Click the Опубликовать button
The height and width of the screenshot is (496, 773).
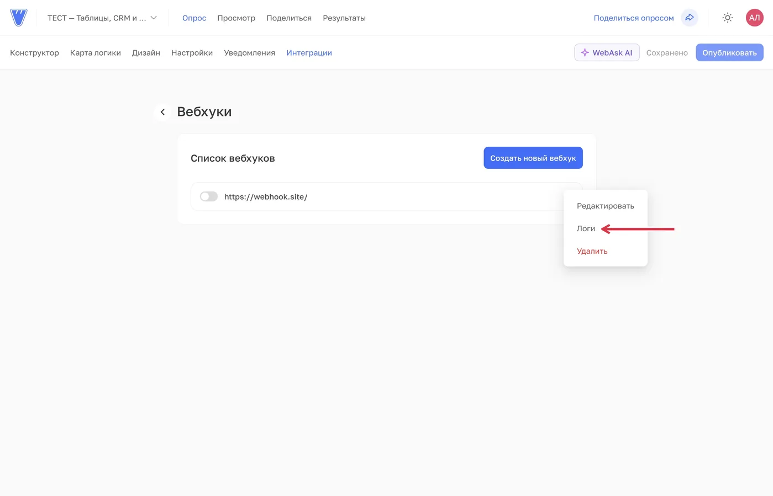[x=729, y=52]
